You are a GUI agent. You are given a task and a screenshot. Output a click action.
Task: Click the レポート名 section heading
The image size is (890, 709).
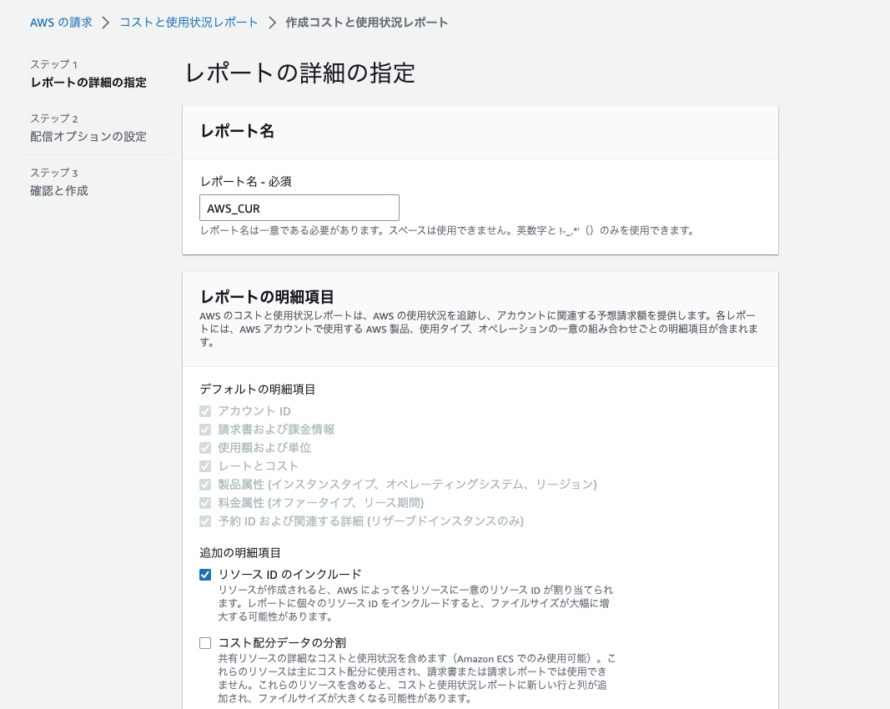[x=237, y=131]
